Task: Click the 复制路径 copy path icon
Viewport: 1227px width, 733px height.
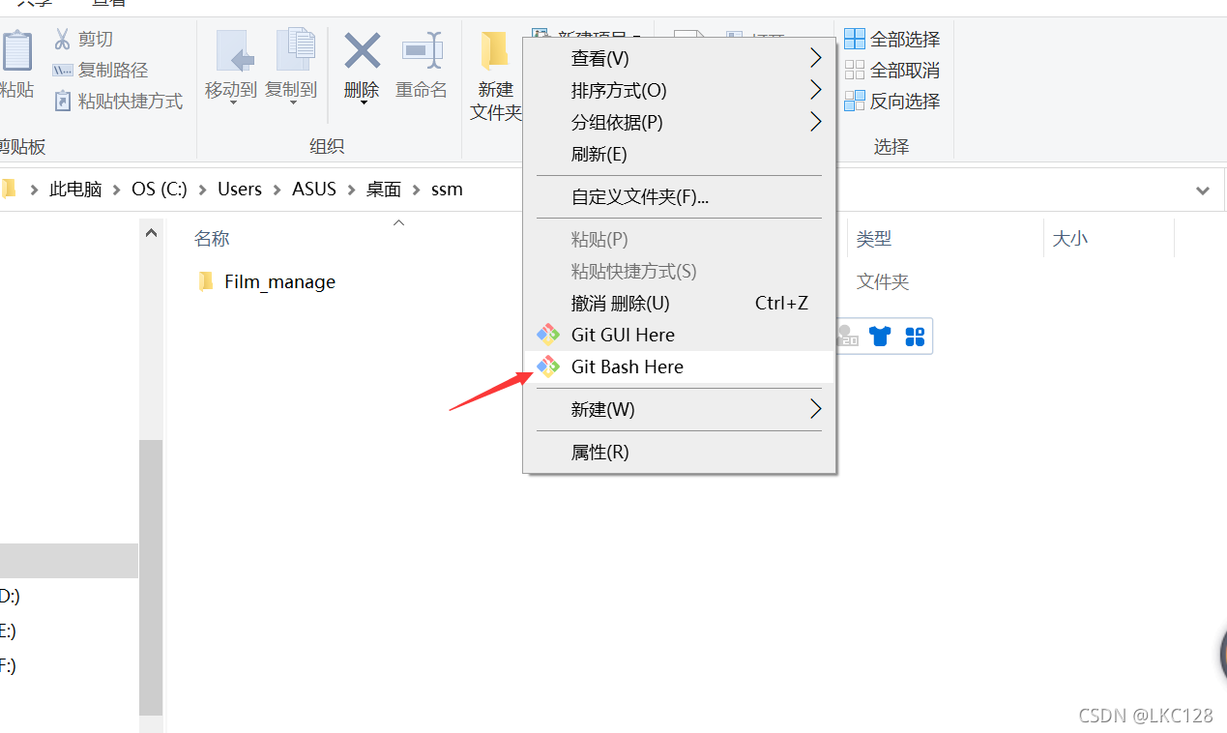Action: coord(62,68)
